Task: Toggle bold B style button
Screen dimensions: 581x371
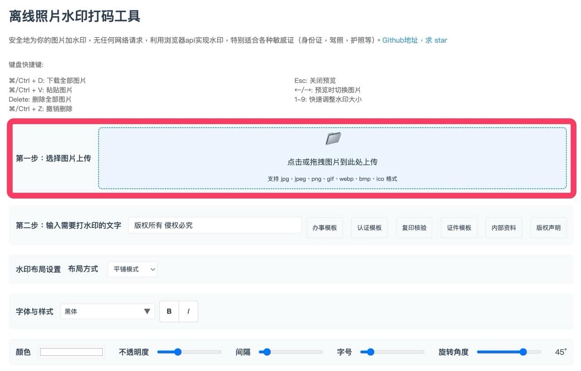Action: [169, 311]
